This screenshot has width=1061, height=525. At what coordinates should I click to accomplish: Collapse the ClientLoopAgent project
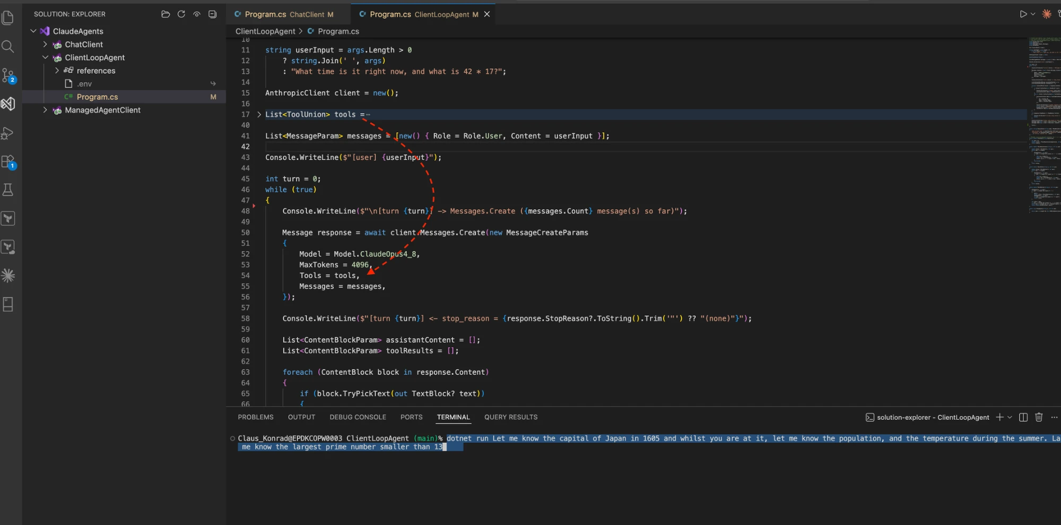coord(45,57)
